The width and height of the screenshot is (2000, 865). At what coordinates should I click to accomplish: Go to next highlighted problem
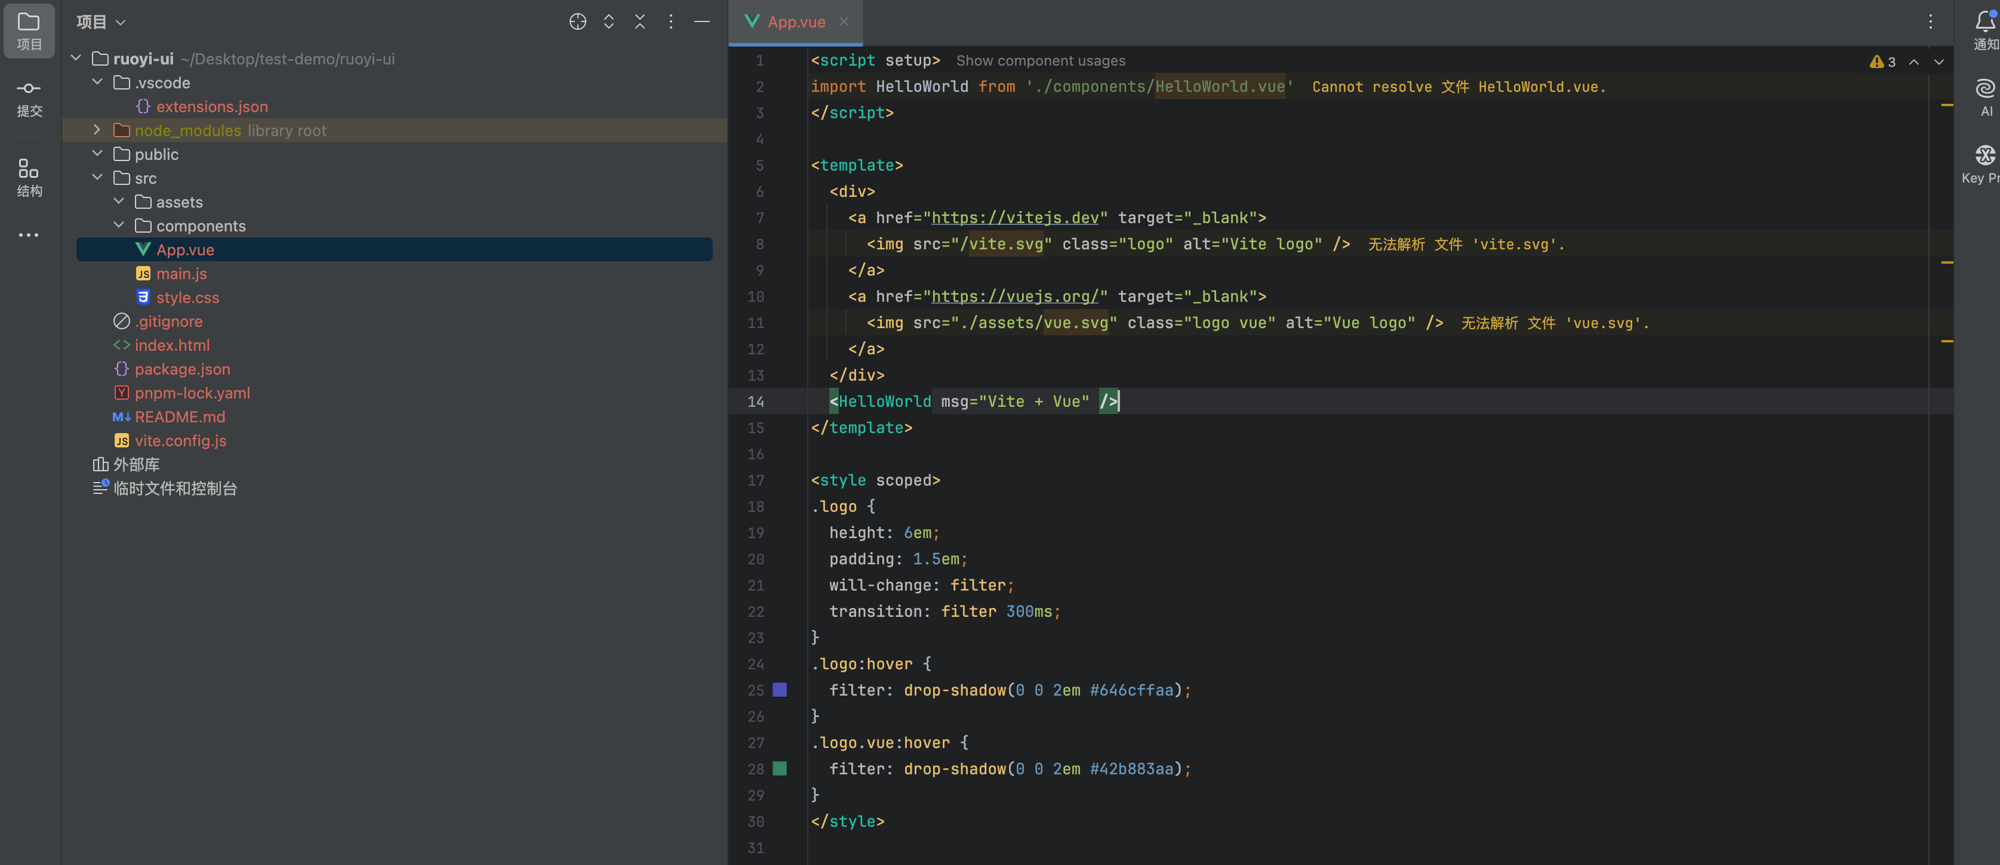pyautogui.click(x=1939, y=61)
